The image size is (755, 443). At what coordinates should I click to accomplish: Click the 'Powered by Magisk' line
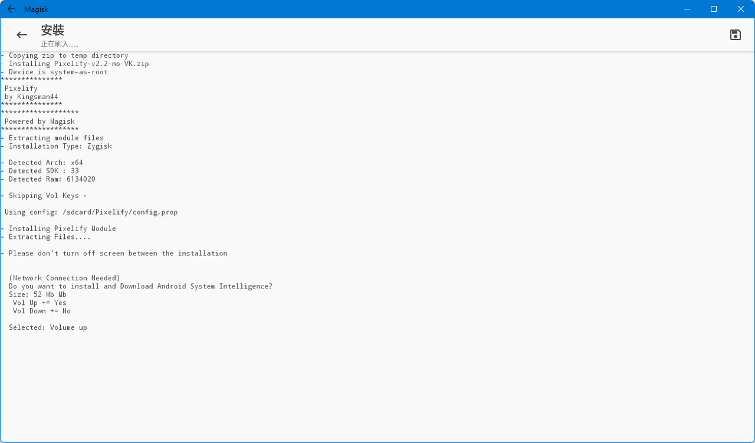40,122
